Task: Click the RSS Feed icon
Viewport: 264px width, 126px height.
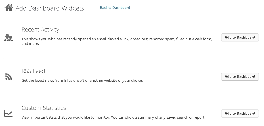Action: pyautogui.click(x=8, y=76)
